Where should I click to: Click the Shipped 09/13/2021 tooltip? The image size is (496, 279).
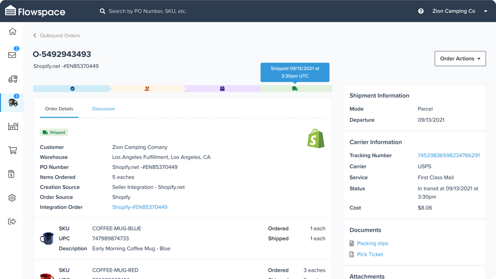pyautogui.click(x=295, y=72)
